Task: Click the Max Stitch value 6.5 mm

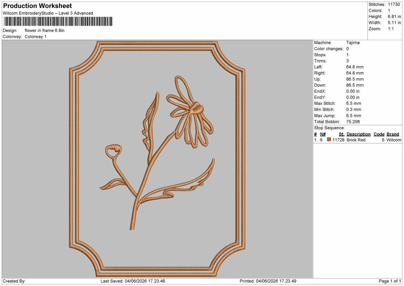Action: [353, 103]
